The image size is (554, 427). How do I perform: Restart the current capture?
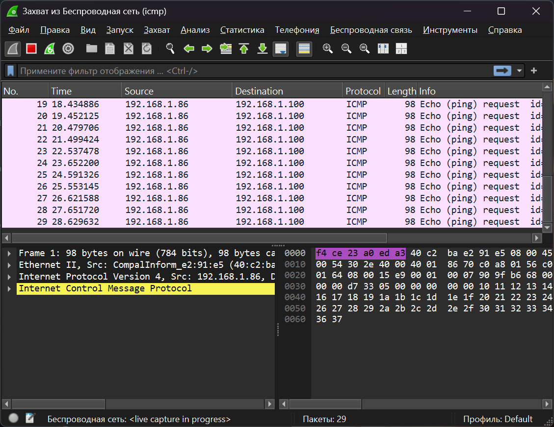(x=50, y=48)
